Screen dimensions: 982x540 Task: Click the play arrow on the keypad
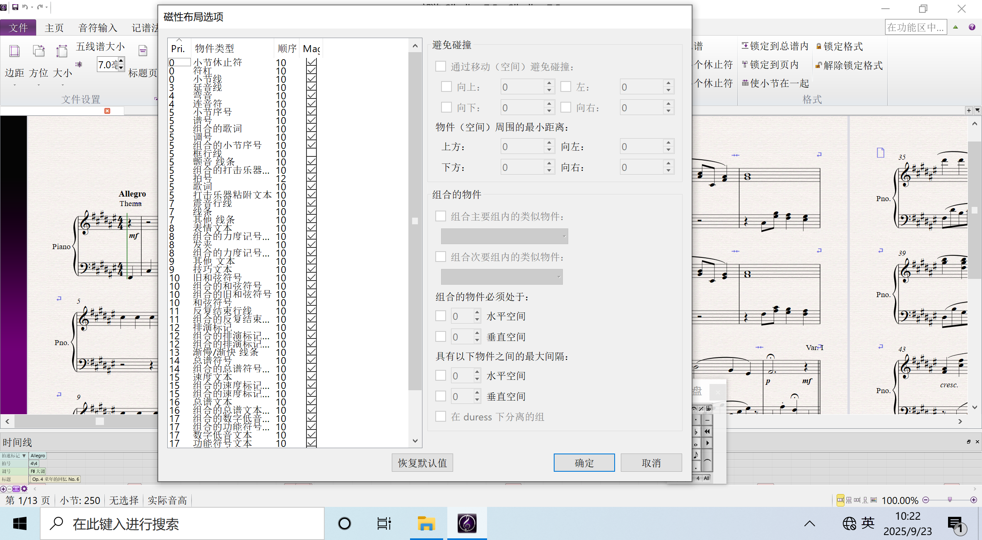pos(707,443)
